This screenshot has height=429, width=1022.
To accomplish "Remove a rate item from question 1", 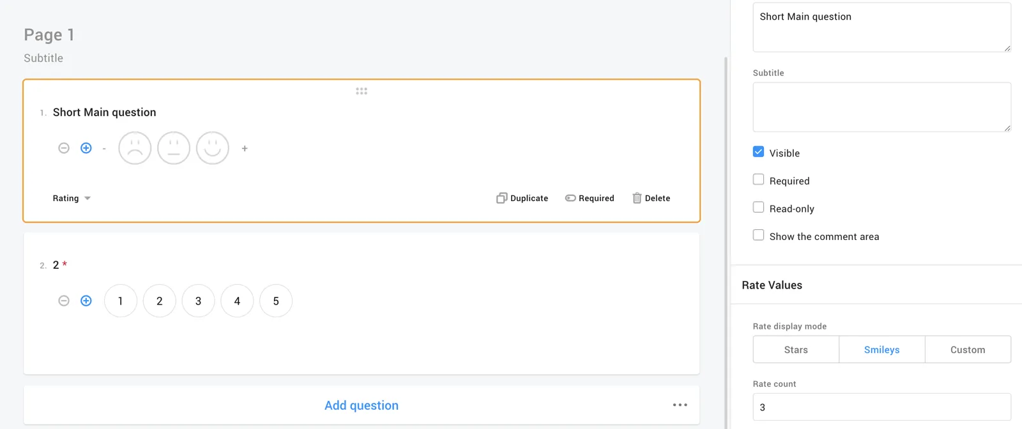I will coord(64,148).
